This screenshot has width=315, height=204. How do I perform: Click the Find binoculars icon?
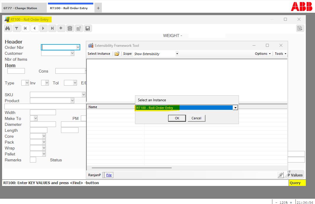pos(8,28)
